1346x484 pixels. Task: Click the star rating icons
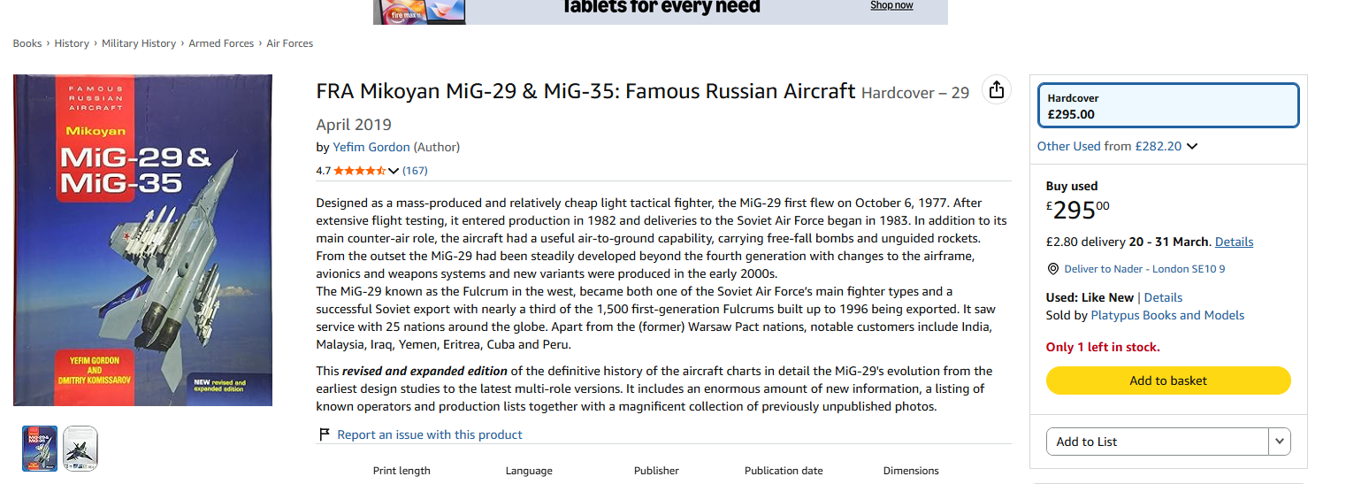(x=360, y=171)
